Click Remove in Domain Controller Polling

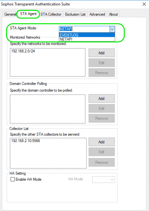click(x=102, y=119)
